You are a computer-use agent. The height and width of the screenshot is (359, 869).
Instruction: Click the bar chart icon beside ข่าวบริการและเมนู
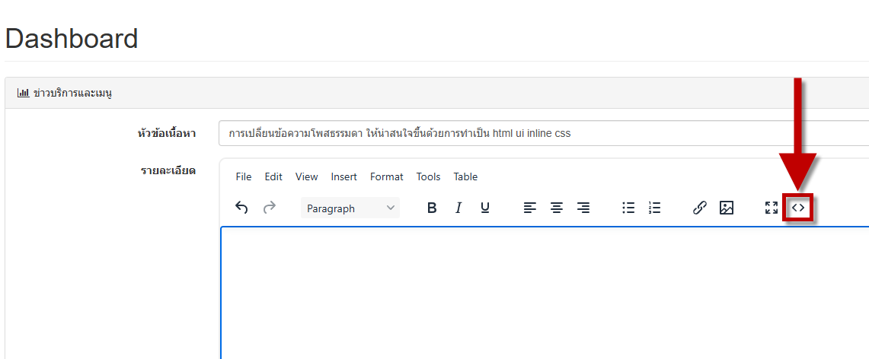tap(23, 93)
